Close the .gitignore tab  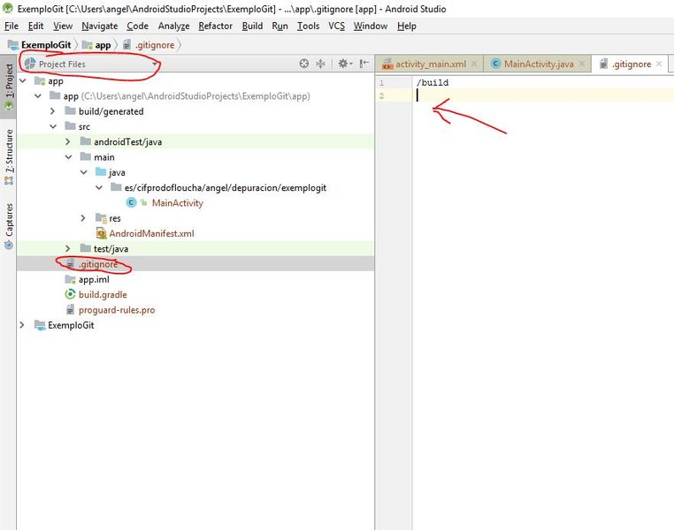click(x=659, y=64)
